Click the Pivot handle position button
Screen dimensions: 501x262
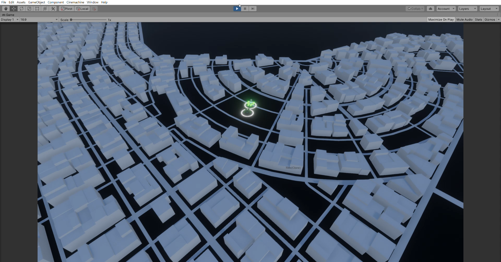click(67, 9)
